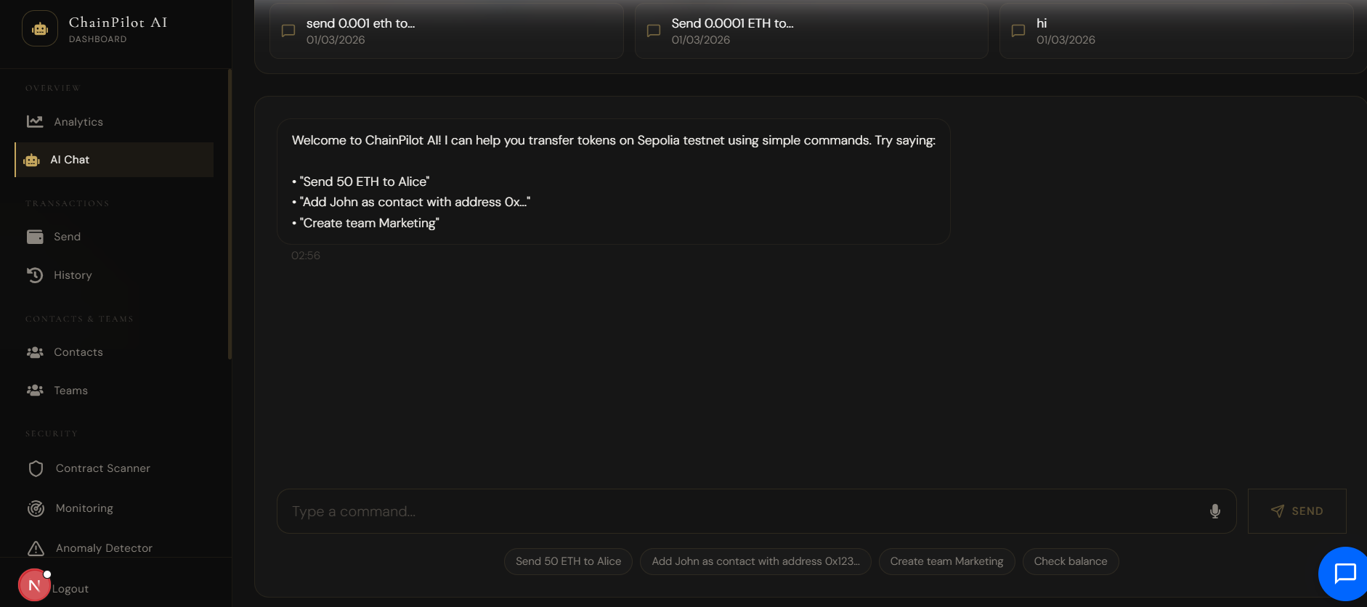1367x607 pixels.
Task: Choose the "Check balance" suggestion chip
Action: [1070, 561]
